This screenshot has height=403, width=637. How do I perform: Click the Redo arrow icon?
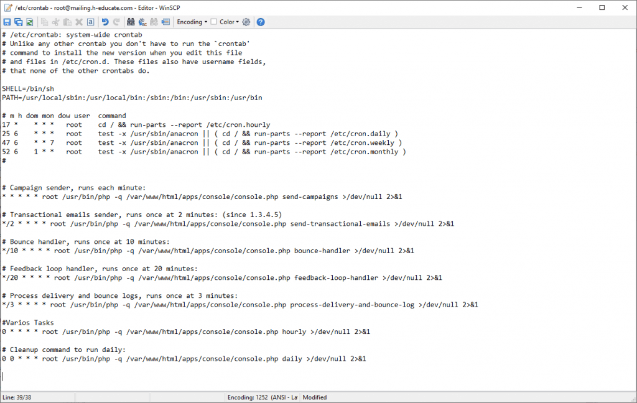[x=116, y=22]
